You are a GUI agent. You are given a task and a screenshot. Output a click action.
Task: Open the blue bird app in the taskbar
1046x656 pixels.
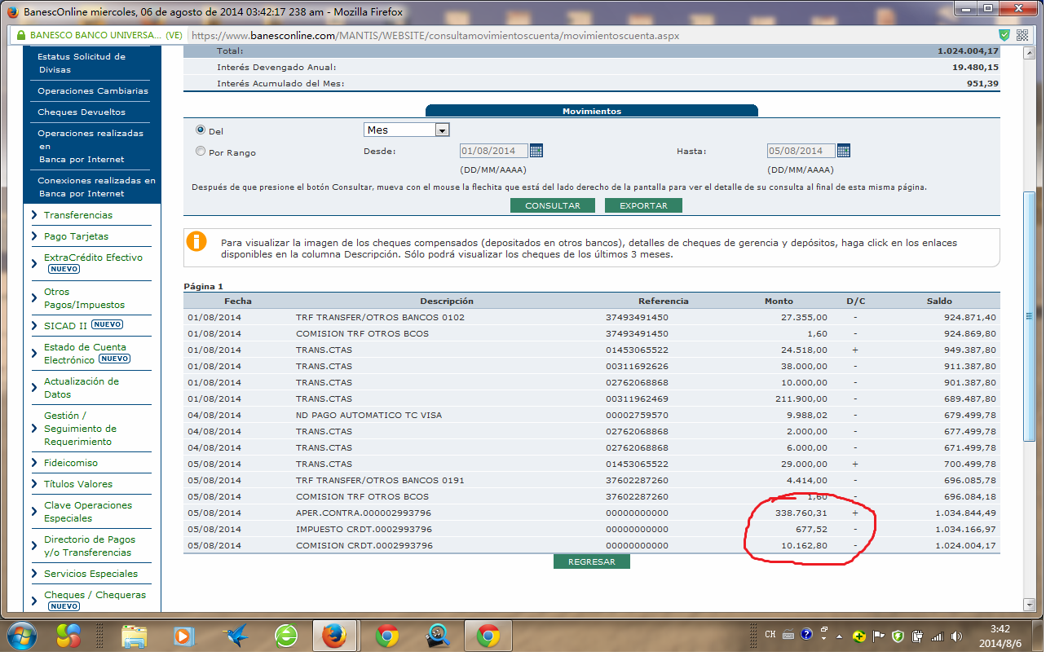pyautogui.click(x=236, y=636)
